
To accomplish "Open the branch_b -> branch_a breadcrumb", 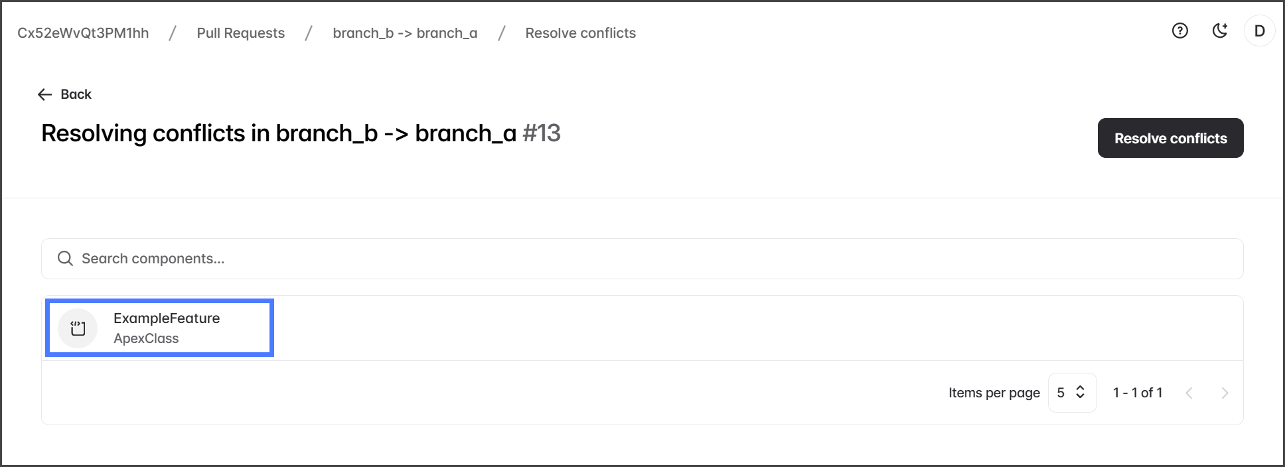I will 405,33.
